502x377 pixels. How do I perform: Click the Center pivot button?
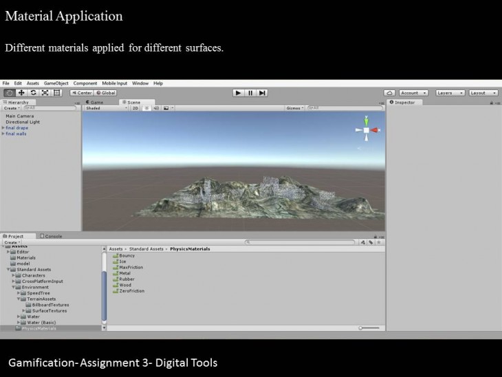[82, 92]
